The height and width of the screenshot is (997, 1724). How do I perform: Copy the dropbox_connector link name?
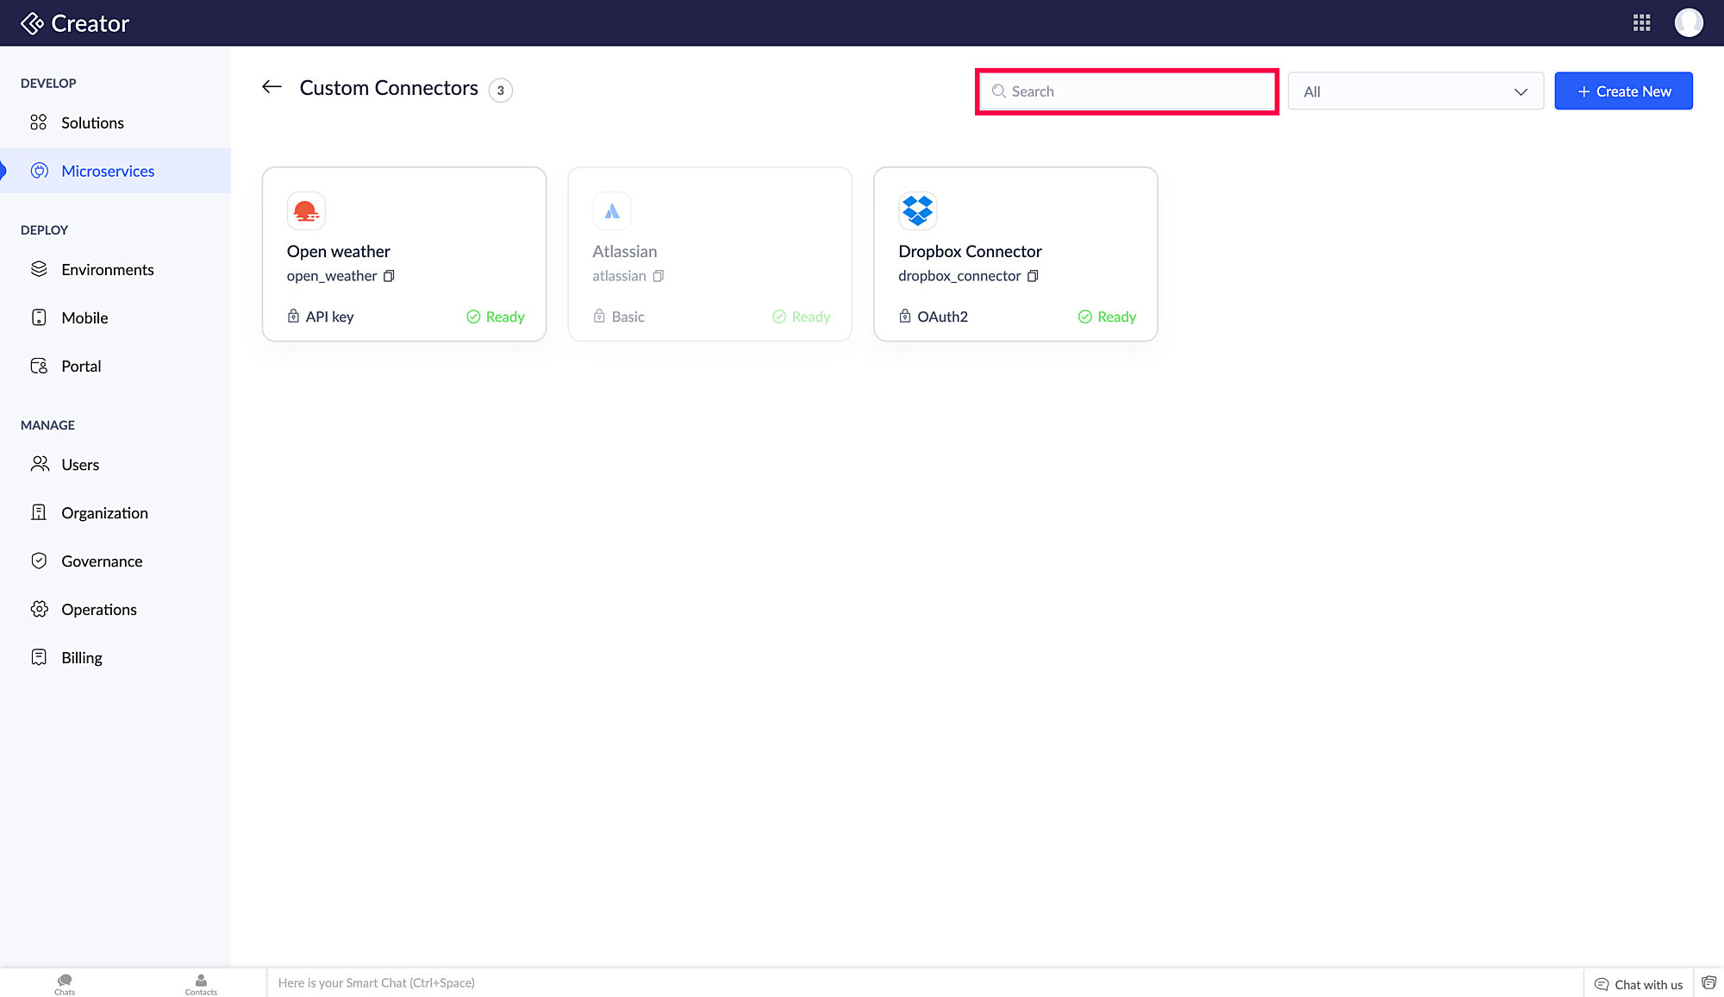pyautogui.click(x=1033, y=276)
